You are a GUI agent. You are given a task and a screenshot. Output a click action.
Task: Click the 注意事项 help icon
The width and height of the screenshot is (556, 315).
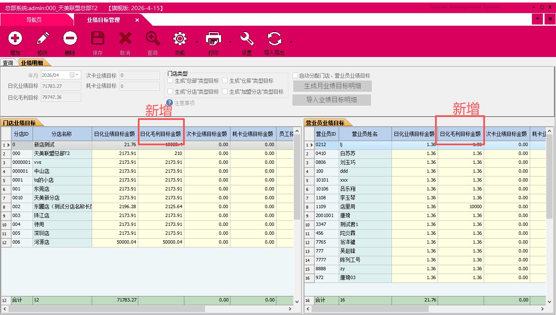coord(170,103)
